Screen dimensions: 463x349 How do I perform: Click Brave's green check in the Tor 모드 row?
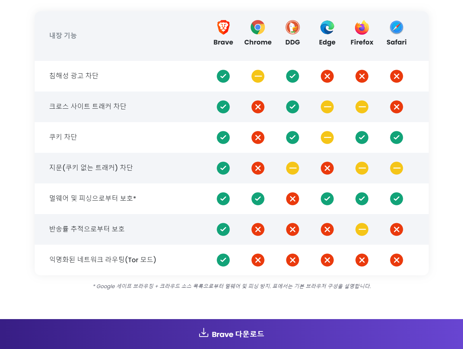(x=223, y=260)
